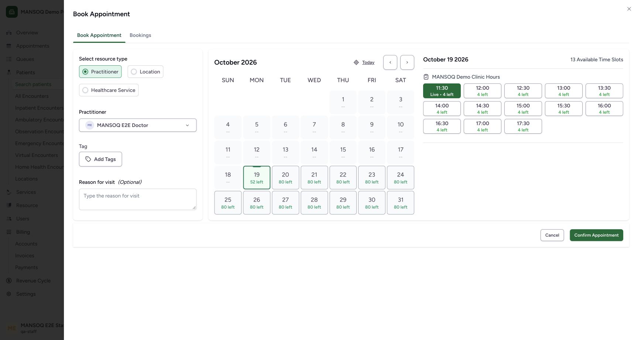Choose the 16:00 time slot
Image resolution: width=638 pixels, height=340 pixels.
pos(604,109)
